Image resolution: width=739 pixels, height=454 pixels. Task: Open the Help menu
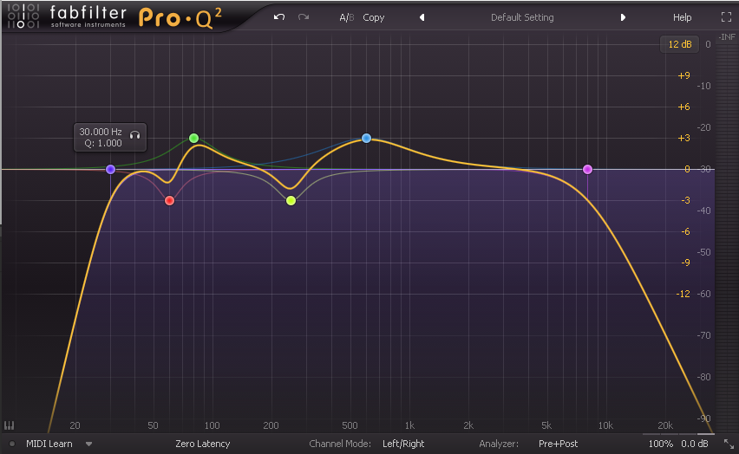(683, 17)
